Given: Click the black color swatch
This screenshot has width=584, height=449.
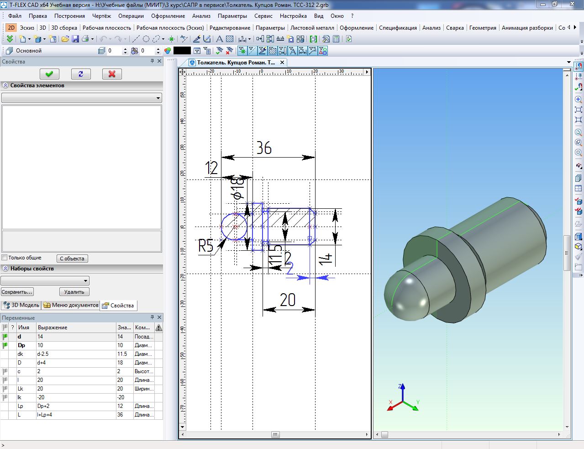Looking at the screenshot, I should (182, 51).
